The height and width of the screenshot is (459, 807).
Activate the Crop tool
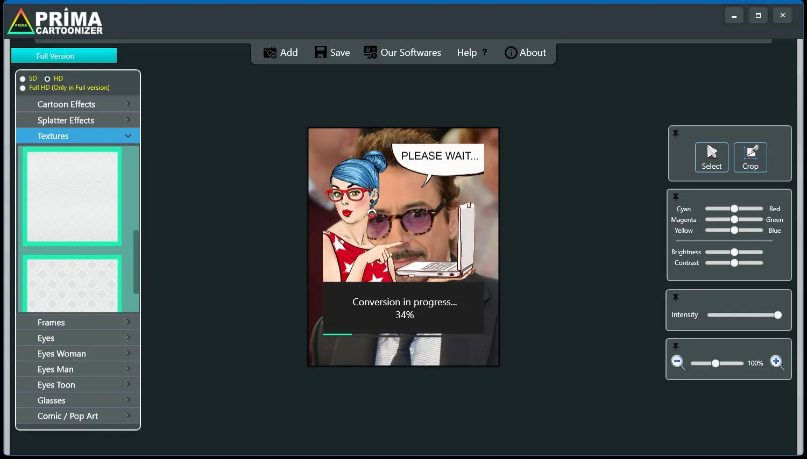(751, 157)
